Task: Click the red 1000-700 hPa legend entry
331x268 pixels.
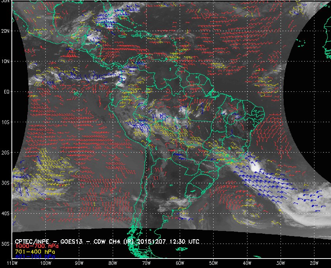Action: [x=37, y=246]
